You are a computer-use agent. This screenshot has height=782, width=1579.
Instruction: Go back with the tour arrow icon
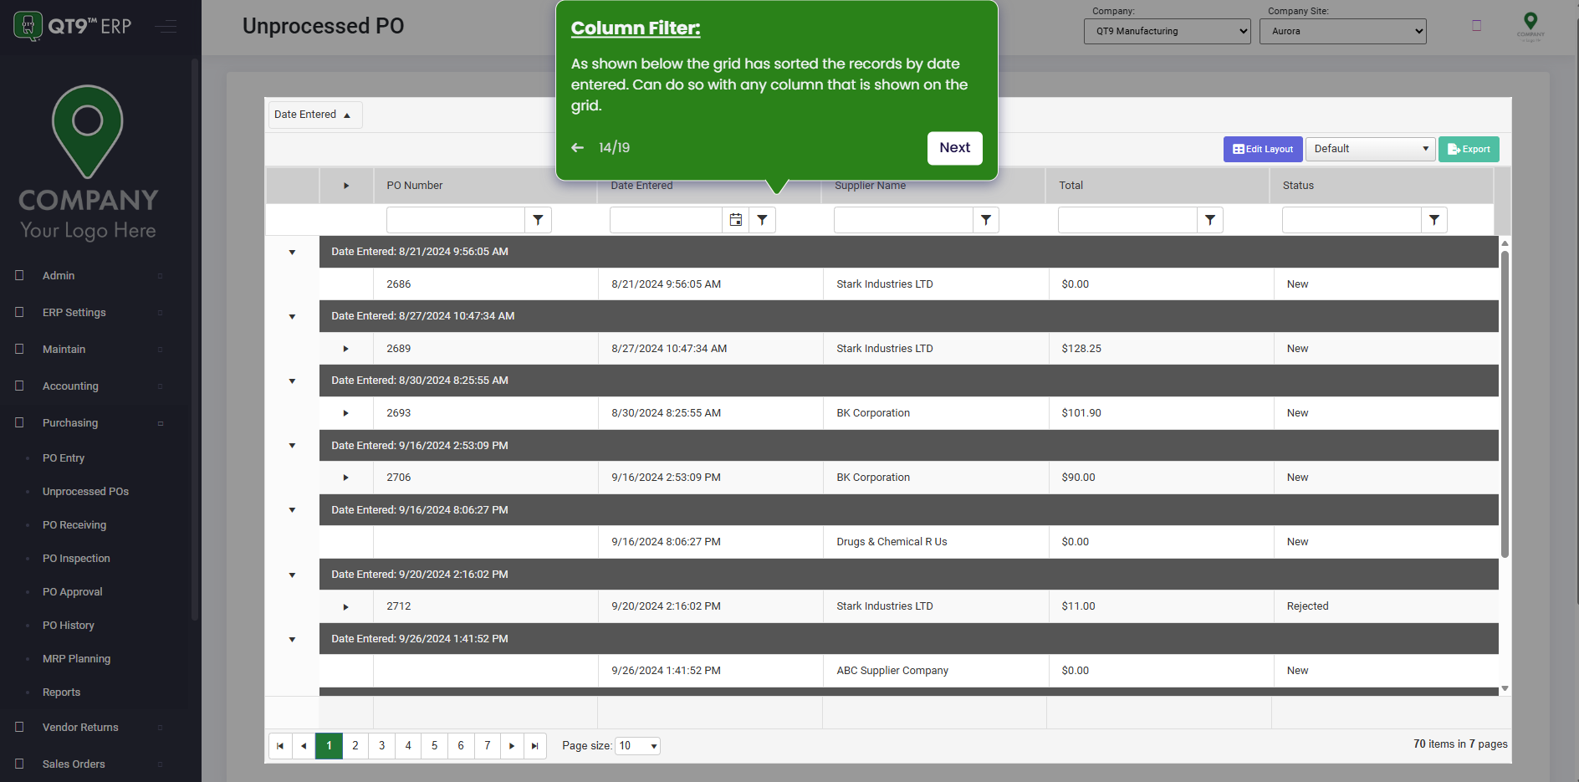[577, 147]
